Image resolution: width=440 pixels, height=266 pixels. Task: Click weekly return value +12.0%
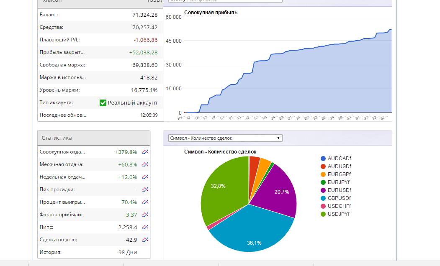(x=127, y=177)
